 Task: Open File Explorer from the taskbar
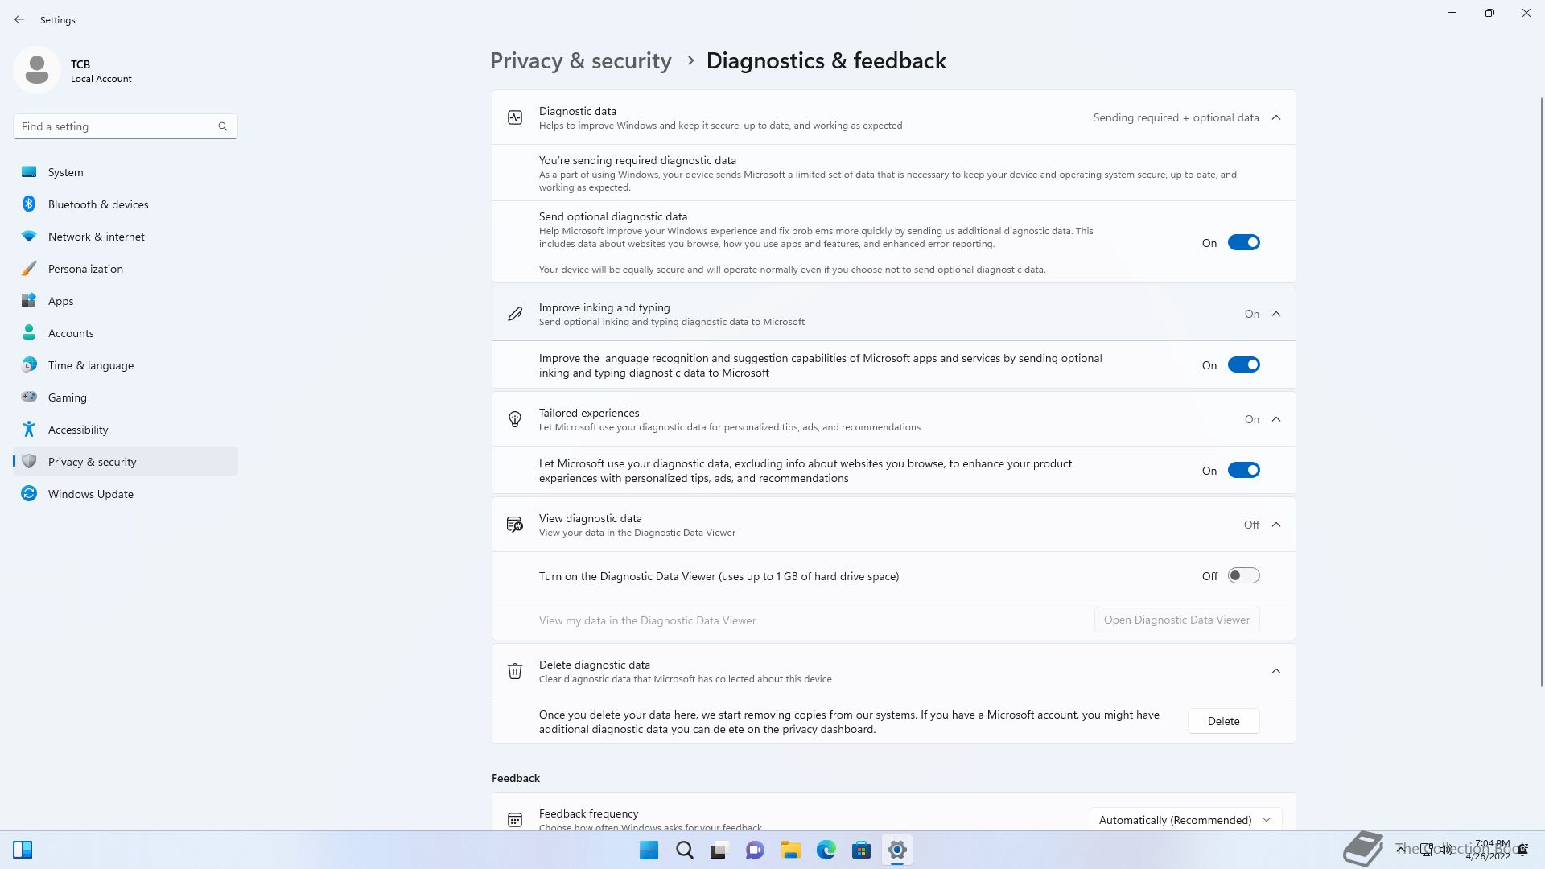tap(790, 850)
